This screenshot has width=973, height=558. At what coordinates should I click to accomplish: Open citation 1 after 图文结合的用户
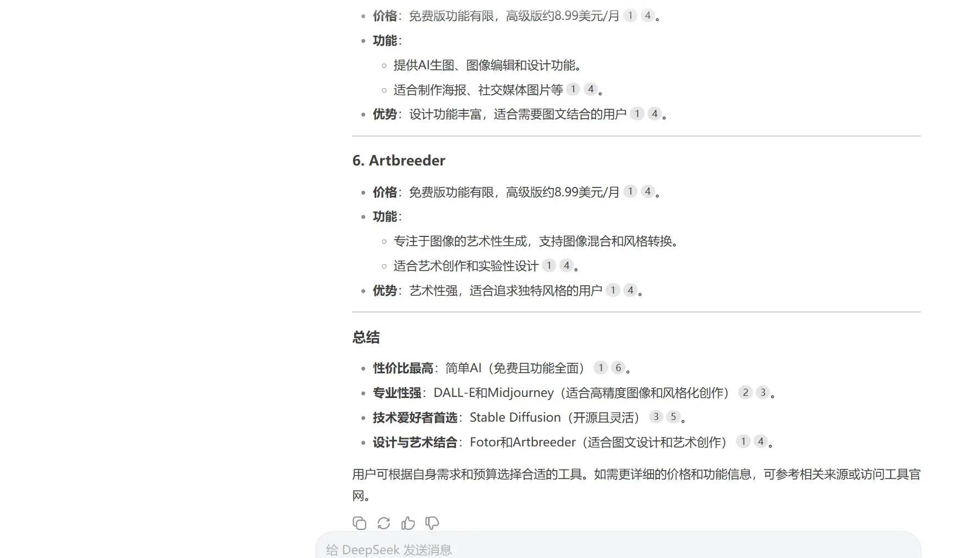click(637, 114)
